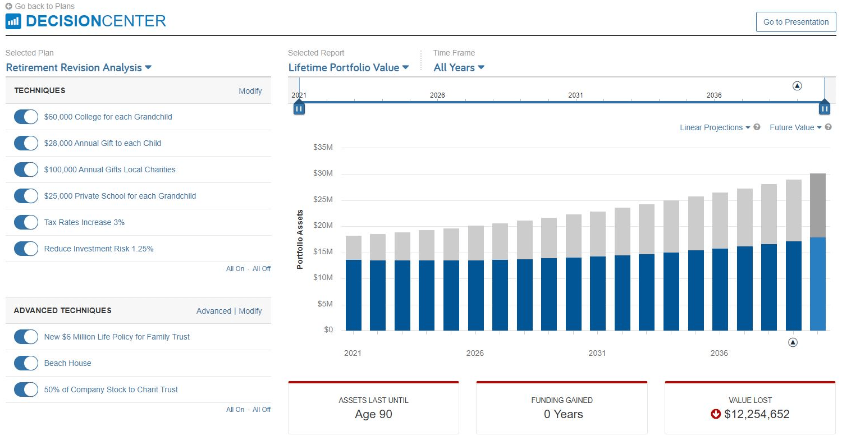Viewport: 842px width, 440px height.
Task: Click All Off under the Techniques list
Action: pyautogui.click(x=262, y=269)
